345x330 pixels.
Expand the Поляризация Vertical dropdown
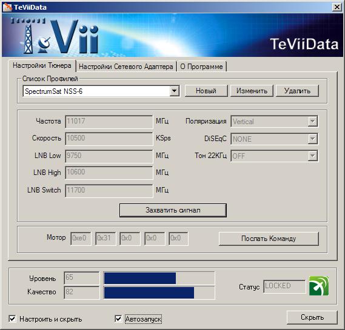[x=312, y=121]
